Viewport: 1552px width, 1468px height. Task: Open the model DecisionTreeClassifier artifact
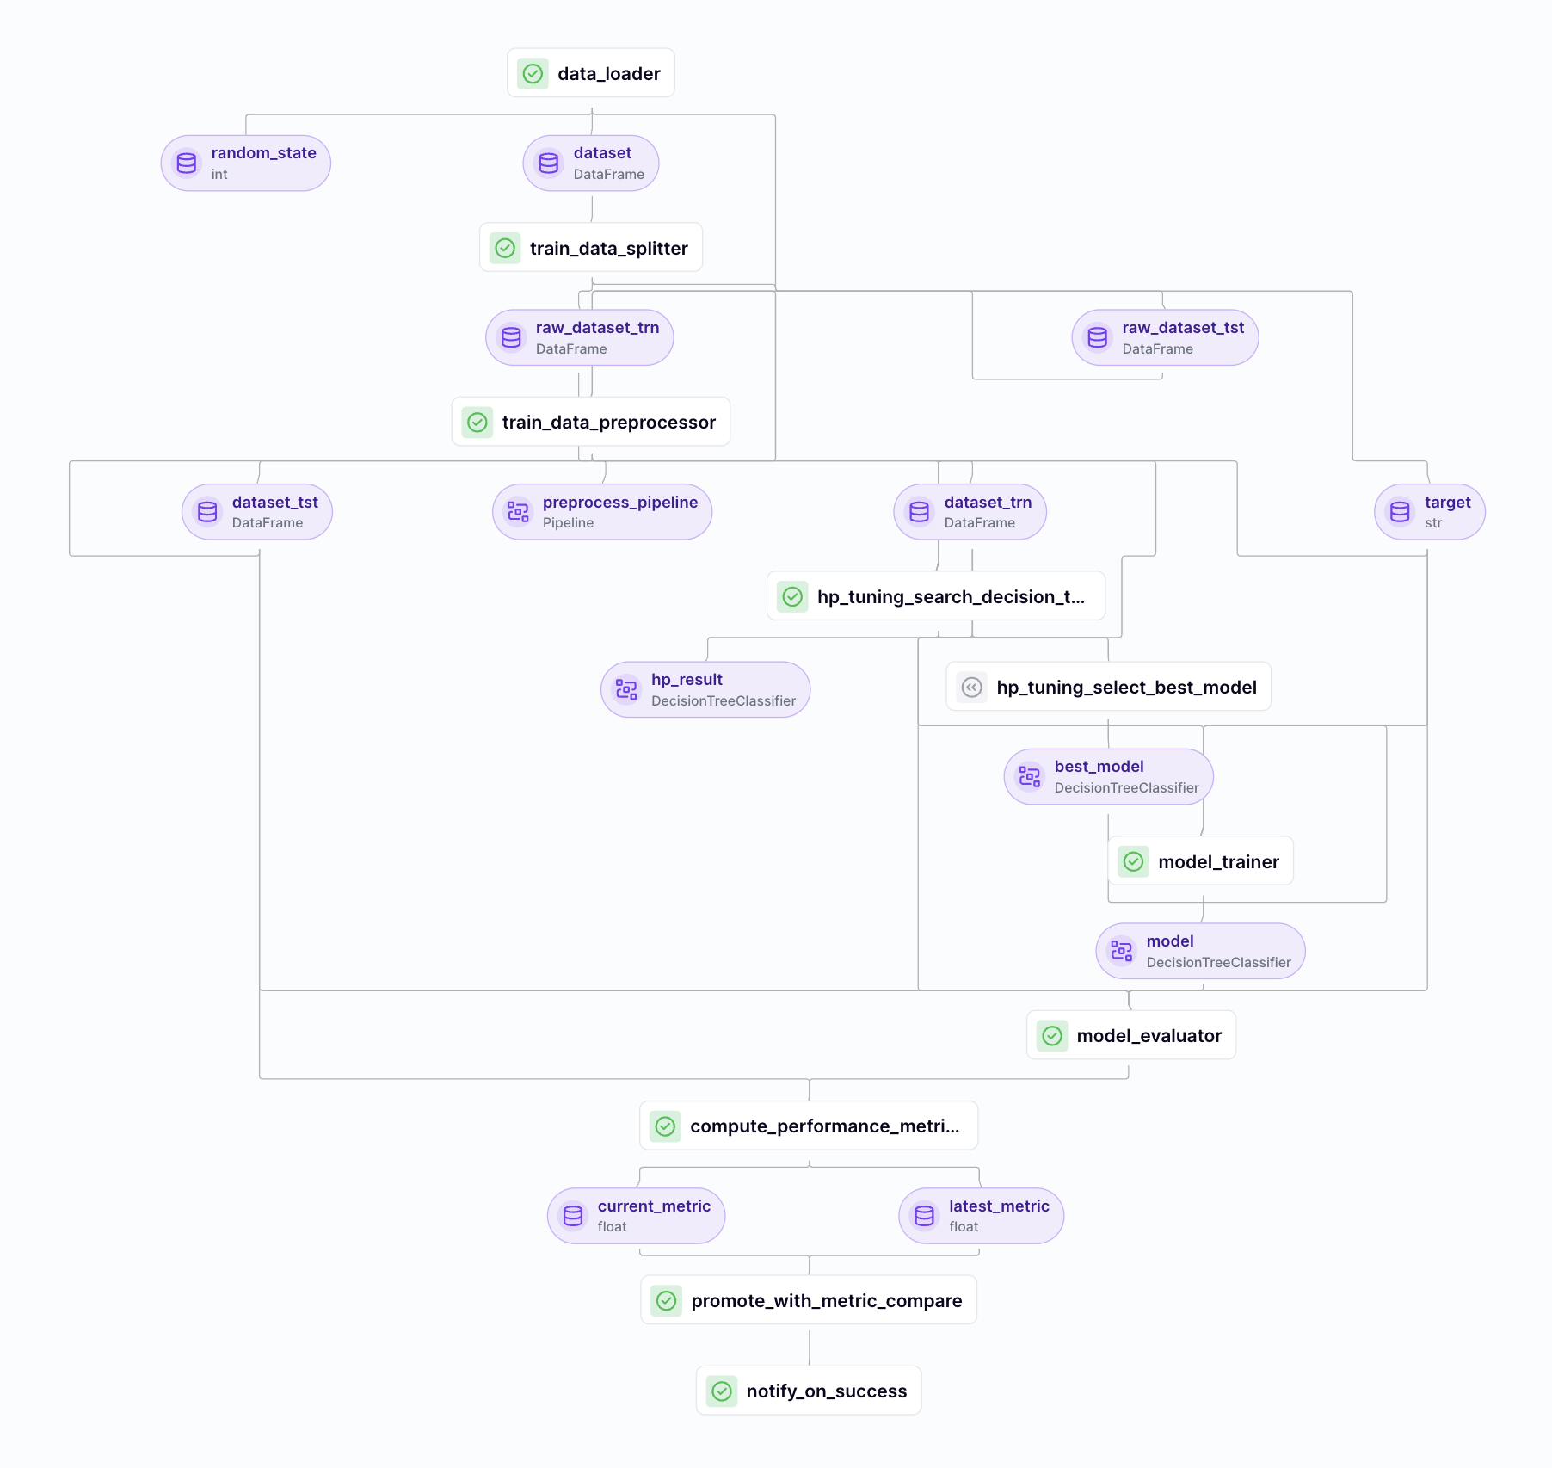[1200, 952]
